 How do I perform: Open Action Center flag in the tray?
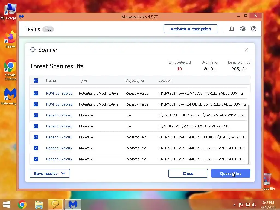click(x=241, y=205)
